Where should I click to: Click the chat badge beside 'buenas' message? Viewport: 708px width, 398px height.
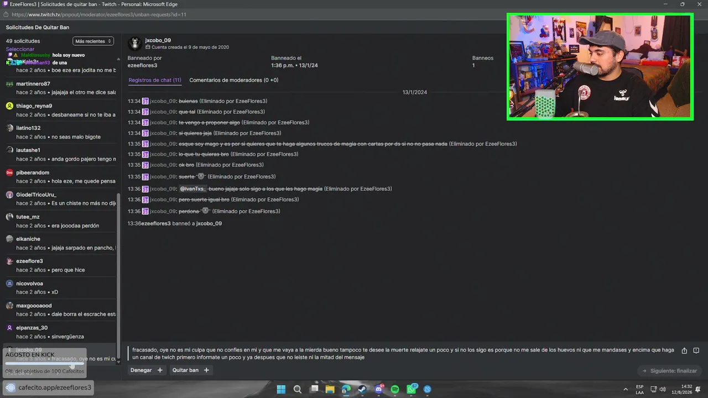point(145,101)
